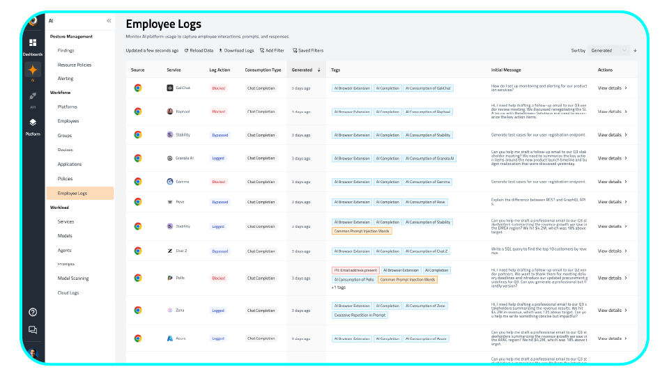This screenshot has width=669, height=376.
Task: Click the app logo at top-left
Action: tap(33, 21)
